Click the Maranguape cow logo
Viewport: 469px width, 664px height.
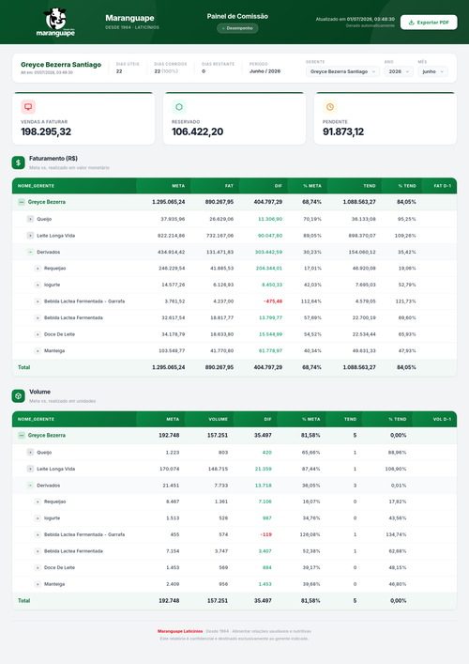[x=55, y=22]
